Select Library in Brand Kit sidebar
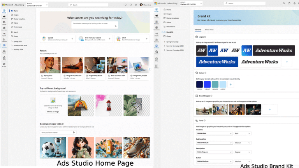 168,36
